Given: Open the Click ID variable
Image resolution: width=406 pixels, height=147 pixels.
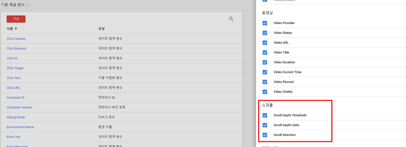Looking at the screenshot, I should pyautogui.click(x=12, y=58).
